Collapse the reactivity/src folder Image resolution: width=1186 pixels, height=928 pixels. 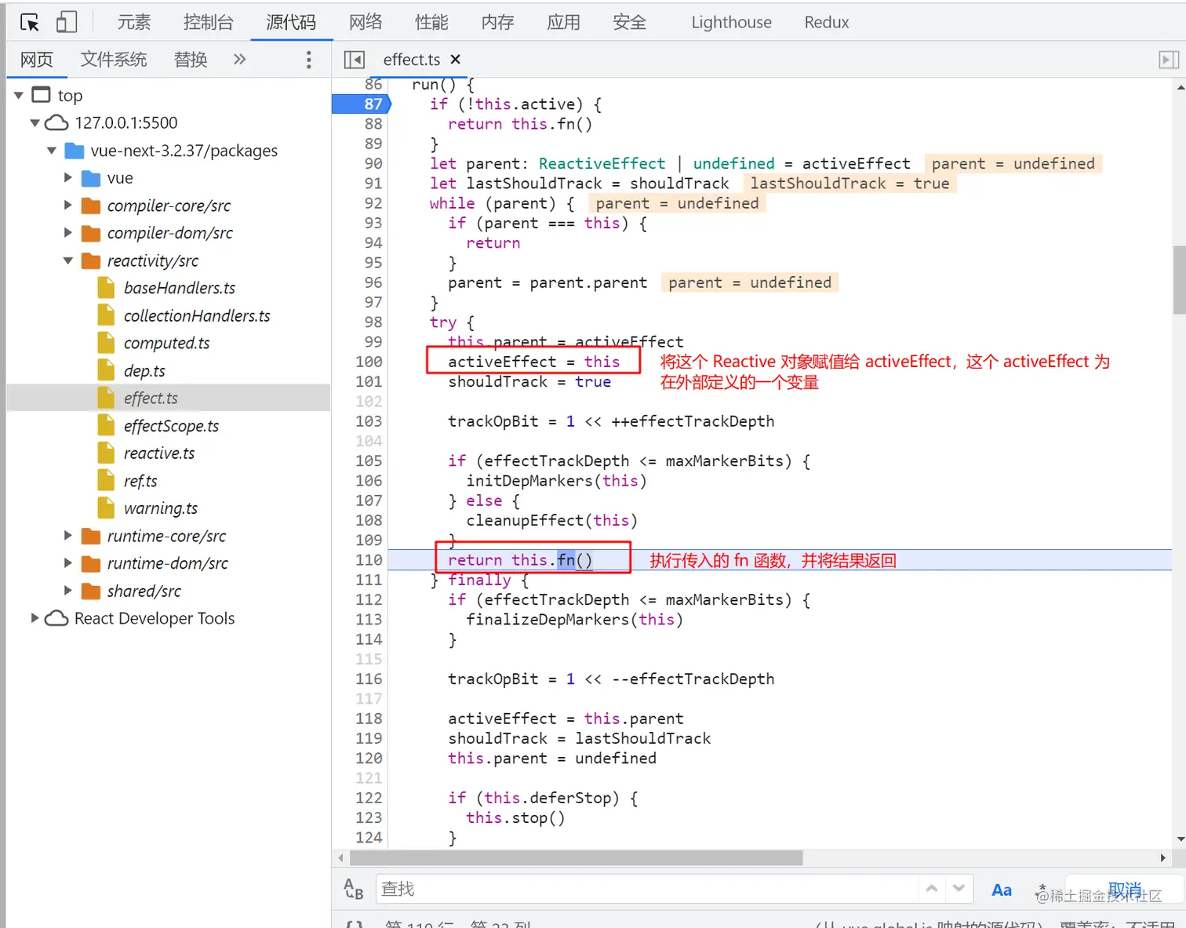[68, 260]
